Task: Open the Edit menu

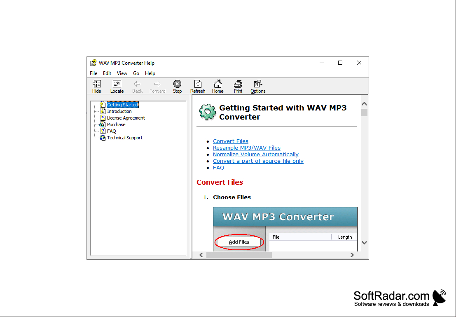Action: pos(107,73)
